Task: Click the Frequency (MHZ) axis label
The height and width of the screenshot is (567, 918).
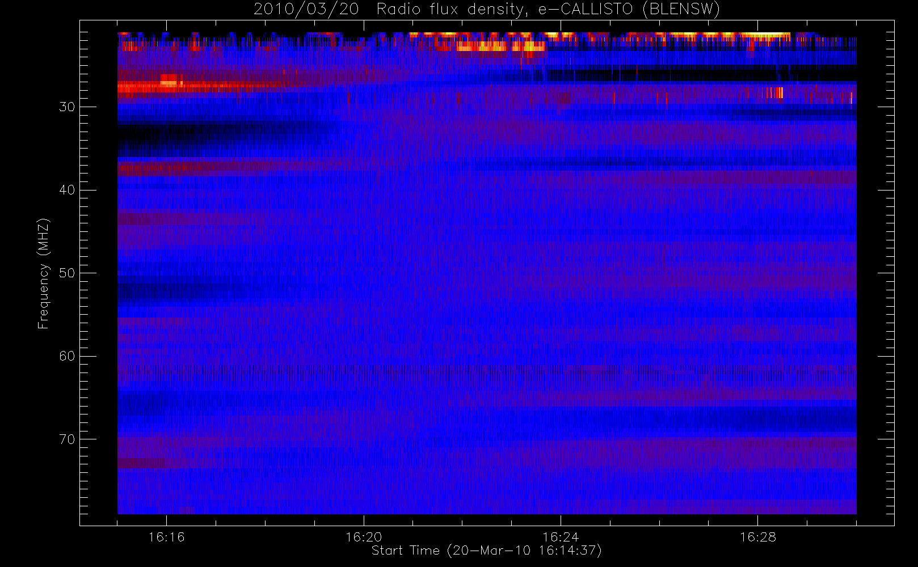Action: click(43, 273)
